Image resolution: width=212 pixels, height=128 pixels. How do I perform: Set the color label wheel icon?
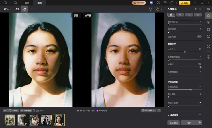pyautogui.click(x=97, y=111)
